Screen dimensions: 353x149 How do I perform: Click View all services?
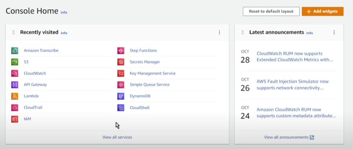[x=117, y=137]
